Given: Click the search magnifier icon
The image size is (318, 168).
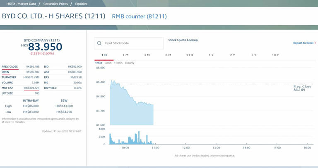Looking at the screenshot, I should 99,43.
